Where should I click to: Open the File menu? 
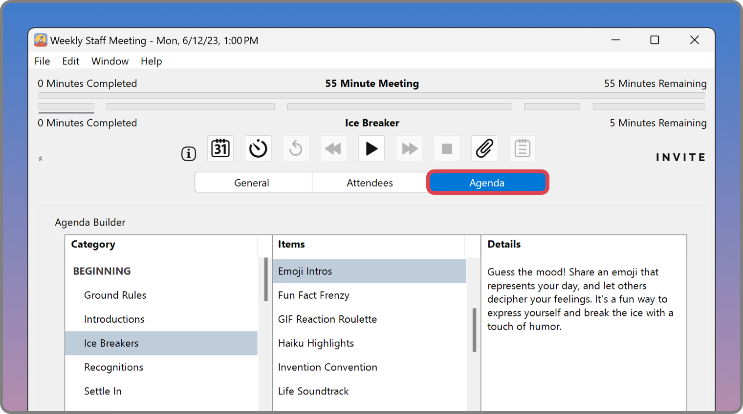42,61
